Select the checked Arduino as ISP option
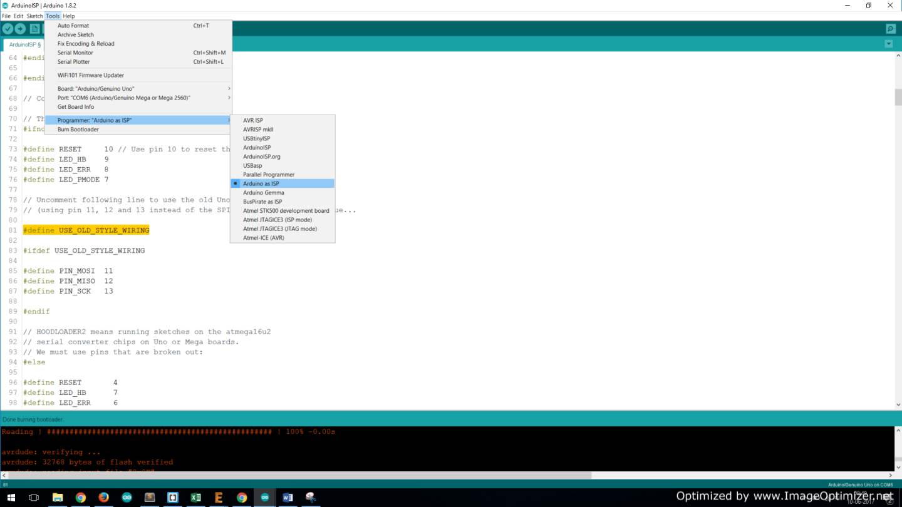This screenshot has height=507, width=902. (283, 183)
